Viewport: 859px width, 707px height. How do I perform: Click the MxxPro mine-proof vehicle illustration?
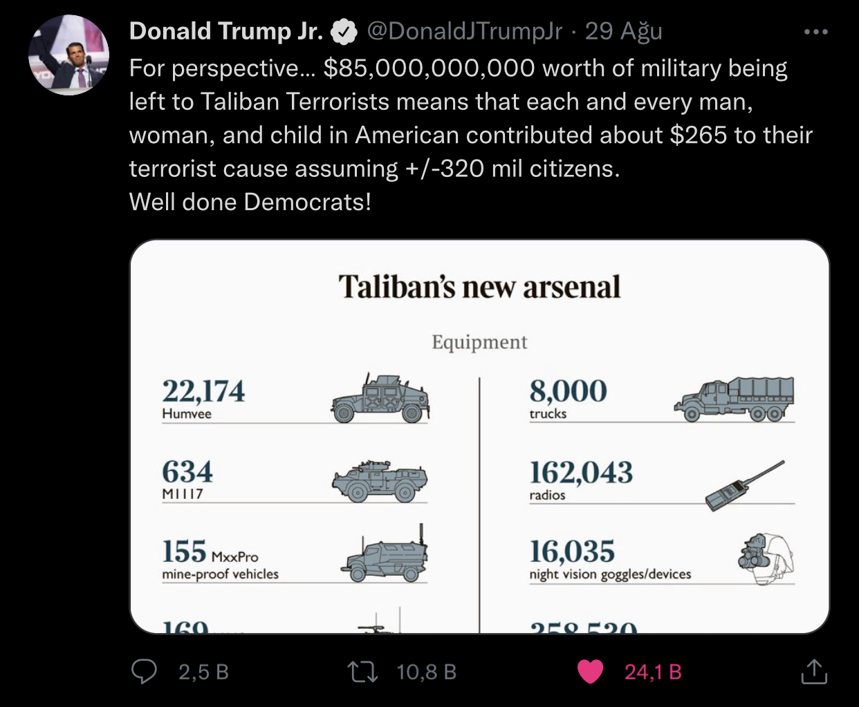coord(384,556)
